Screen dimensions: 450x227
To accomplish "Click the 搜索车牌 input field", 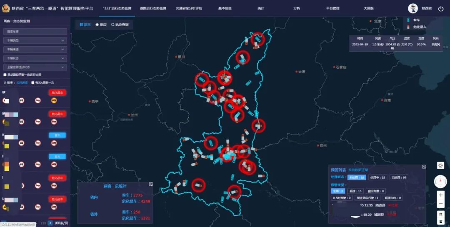I will click(x=35, y=32).
